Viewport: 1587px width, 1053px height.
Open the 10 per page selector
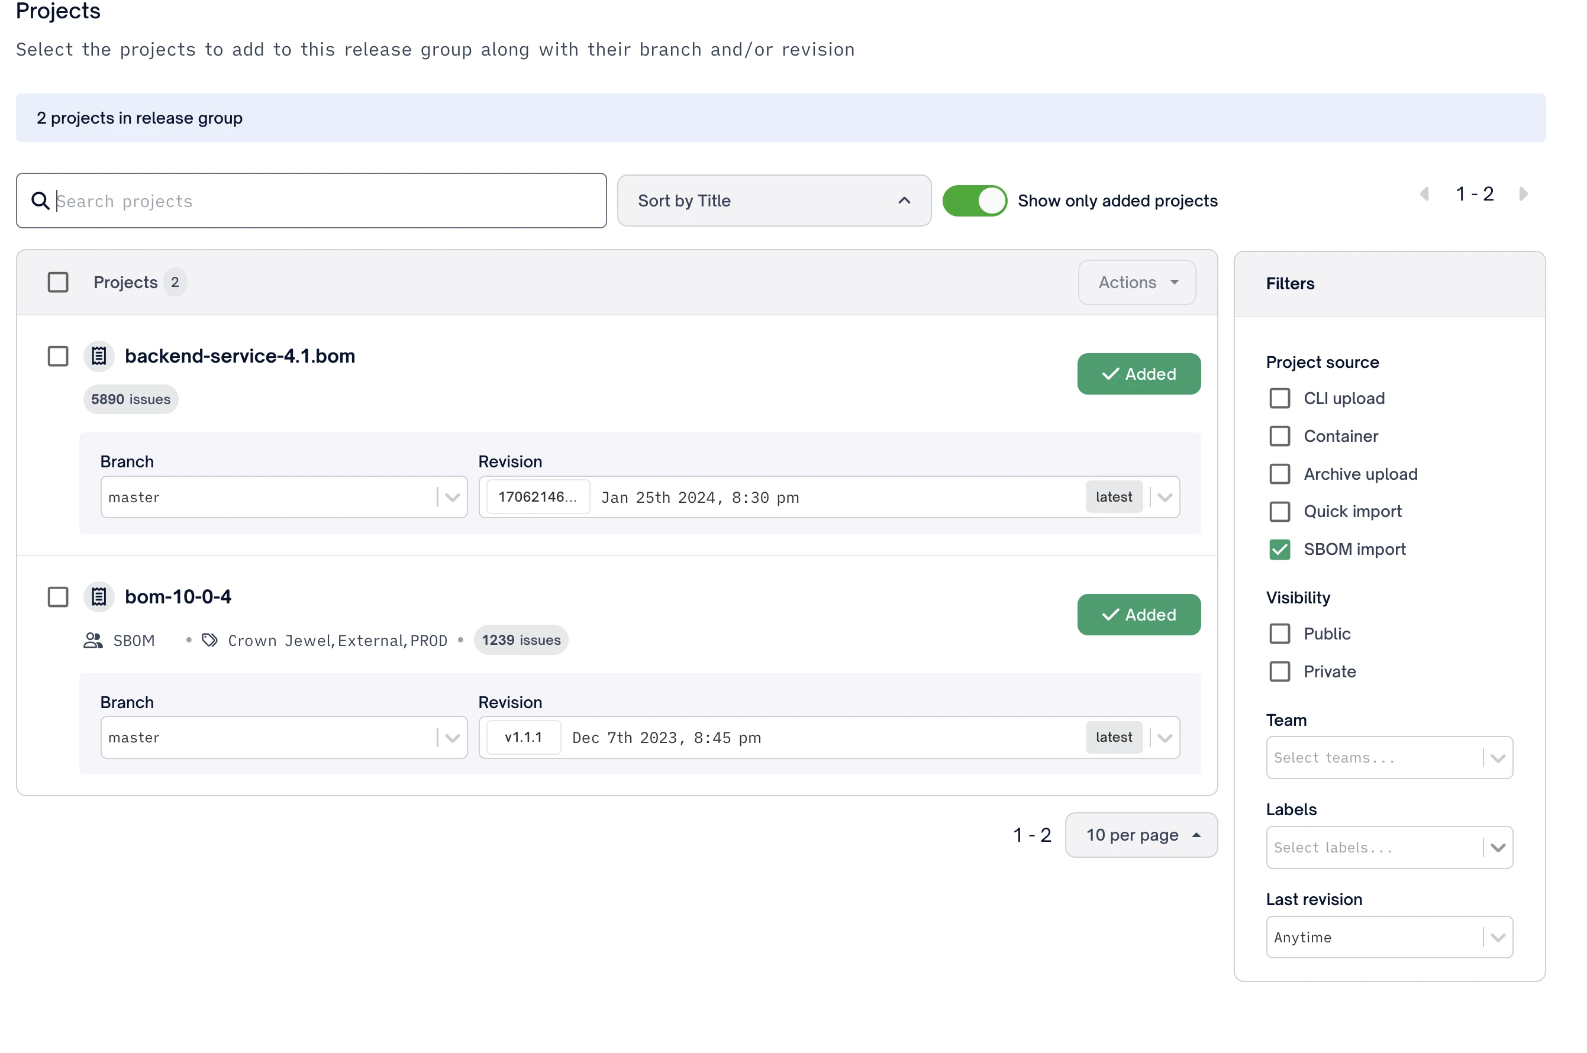click(x=1140, y=835)
